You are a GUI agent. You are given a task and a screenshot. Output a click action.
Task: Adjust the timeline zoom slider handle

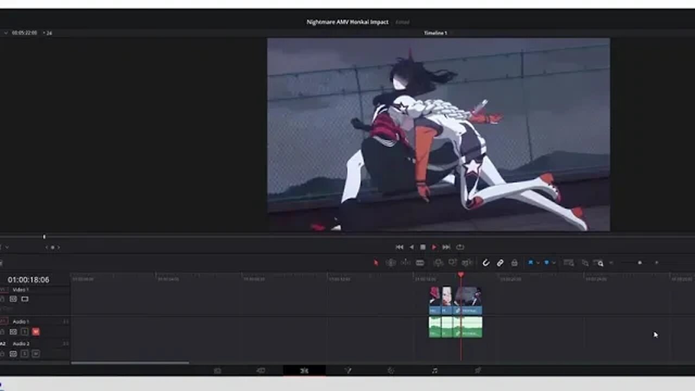(x=640, y=263)
